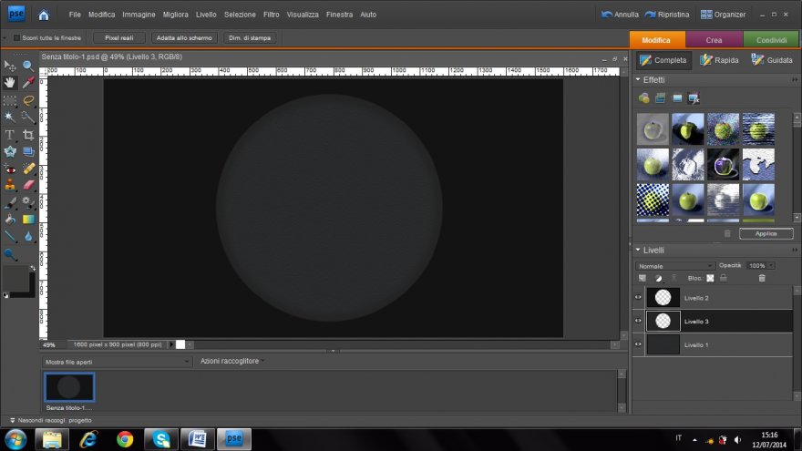Click the foreground color swatch
This screenshot has width=802, height=451.
click(x=16, y=278)
